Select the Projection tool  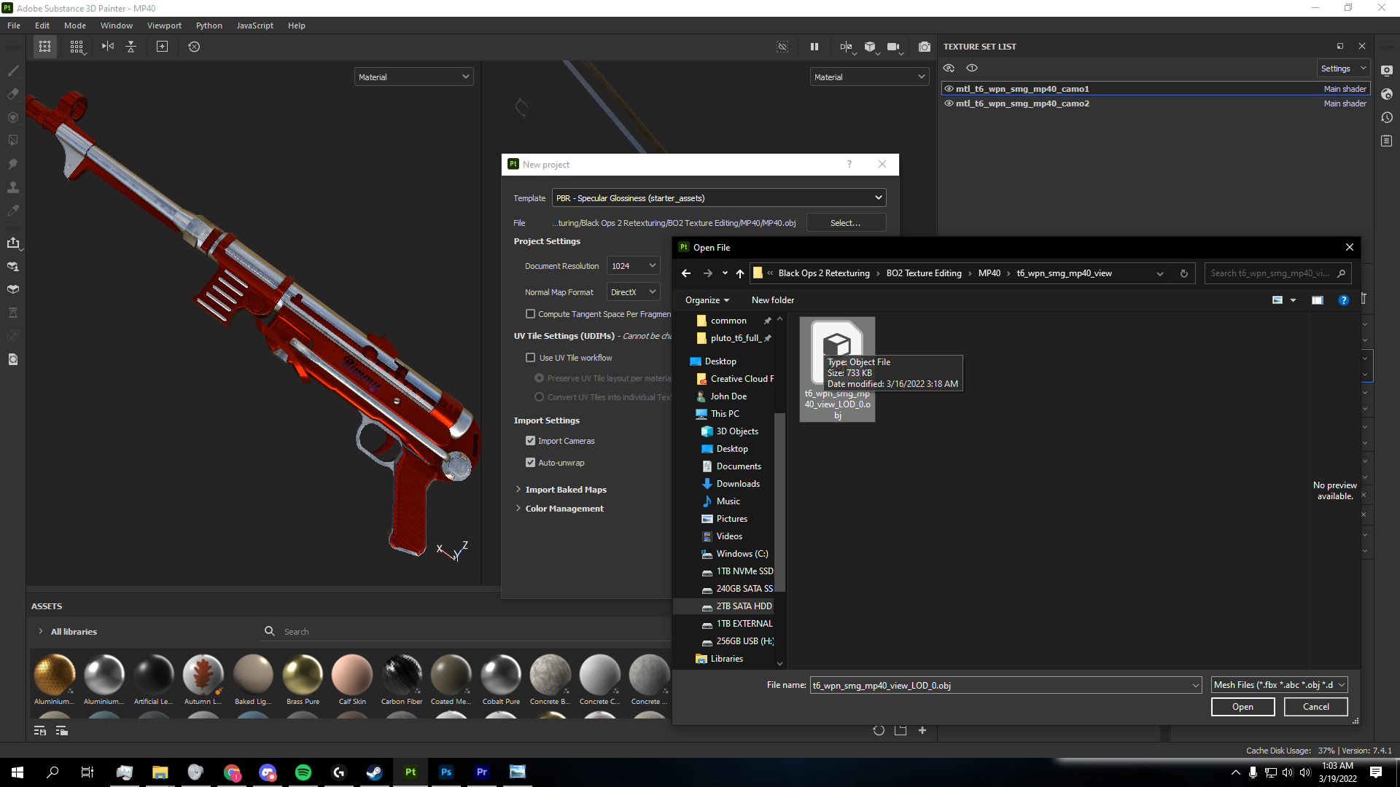pyautogui.click(x=13, y=117)
